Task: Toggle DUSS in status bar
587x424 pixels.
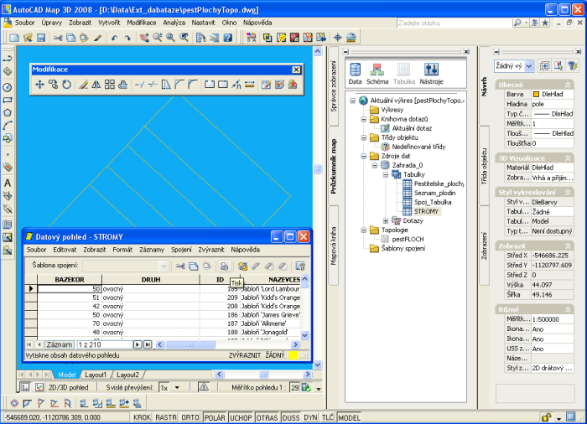Action: 291,417
